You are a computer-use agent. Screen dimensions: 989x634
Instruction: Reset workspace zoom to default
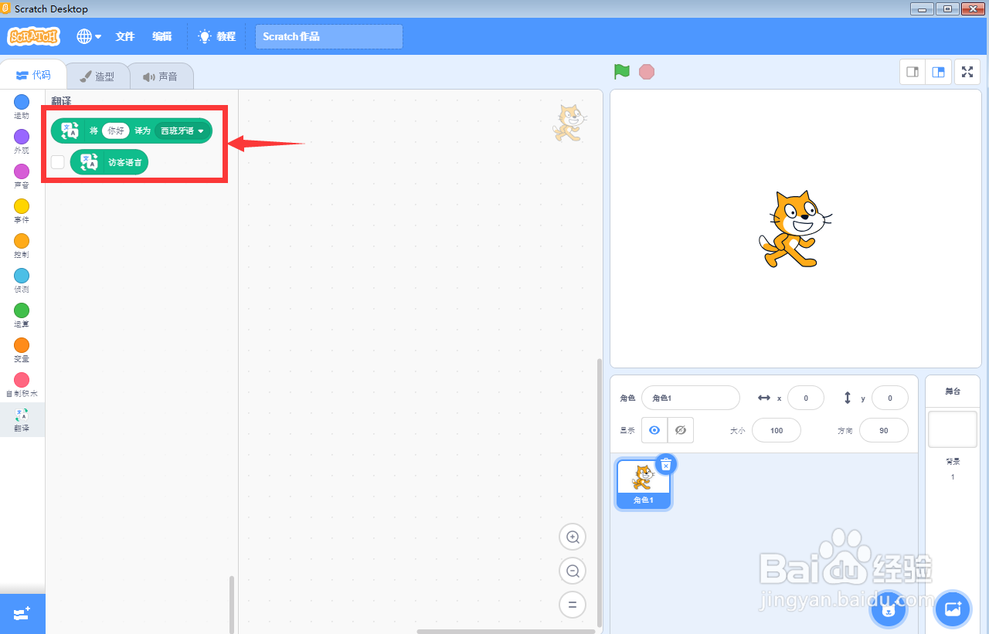coord(573,605)
